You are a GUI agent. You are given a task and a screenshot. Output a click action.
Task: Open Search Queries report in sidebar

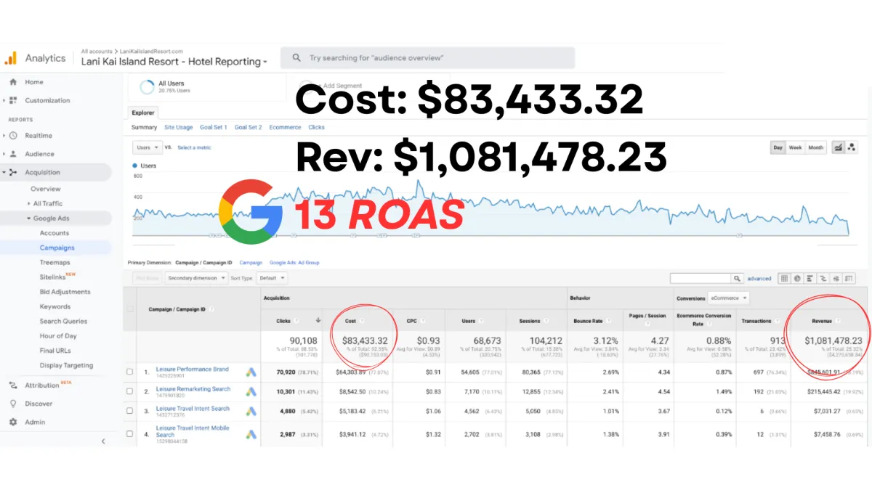click(x=63, y=321)
